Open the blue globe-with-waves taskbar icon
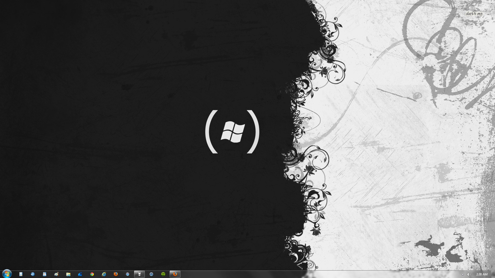The width and height of the screenshot is (495, 278). (33, 274)
